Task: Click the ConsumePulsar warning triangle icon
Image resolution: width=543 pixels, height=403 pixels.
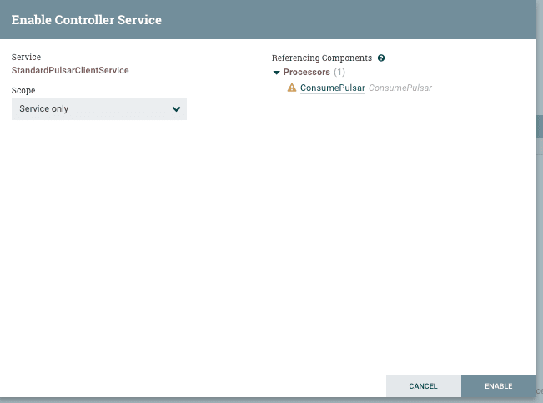Action: (292, 88)
